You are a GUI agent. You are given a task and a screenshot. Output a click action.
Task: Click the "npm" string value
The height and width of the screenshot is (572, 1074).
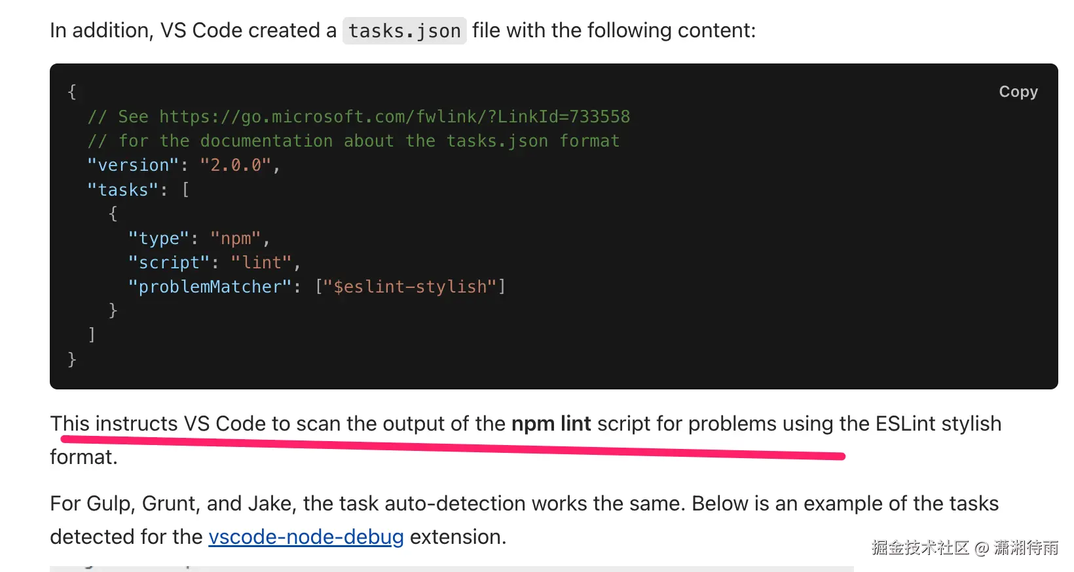pos(235,238)
